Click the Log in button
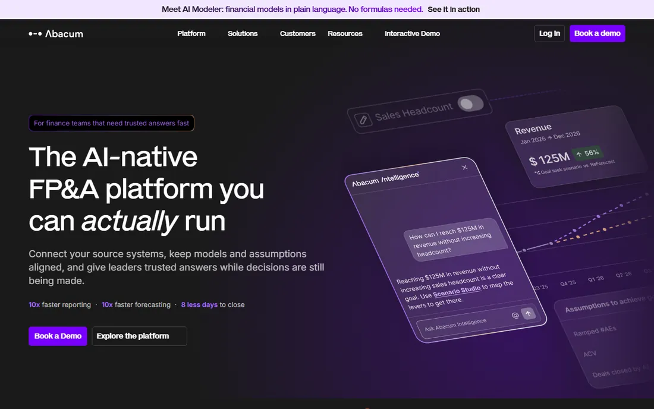654x409 pixels. coord(549,33)
